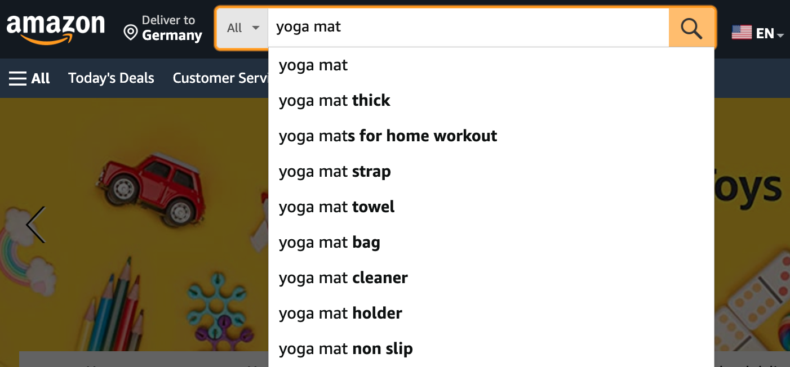
Task: Collapse the search suggestions via All selector arrow
Action: [256, 27]
